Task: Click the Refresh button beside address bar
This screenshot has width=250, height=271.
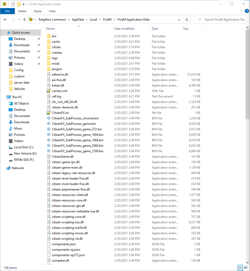Action: tap(187, 20)
